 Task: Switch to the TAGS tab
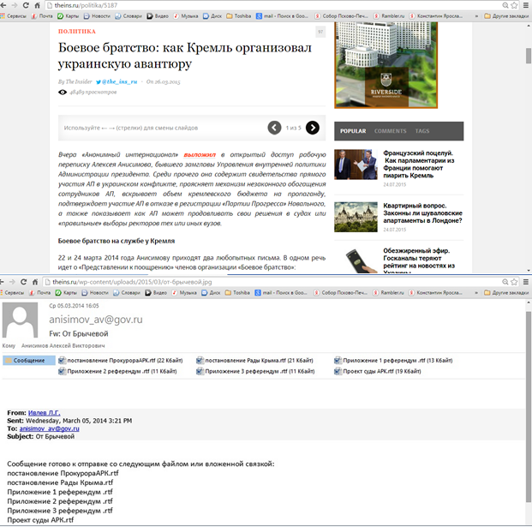pos(422,131)
